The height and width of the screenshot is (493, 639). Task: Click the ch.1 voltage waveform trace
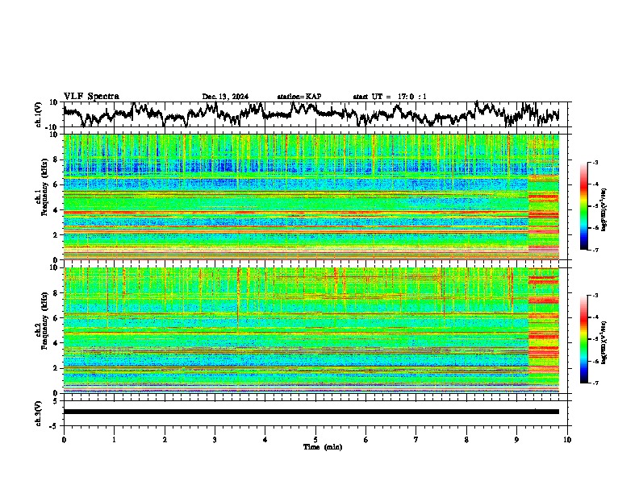click(x=311, y=114)
